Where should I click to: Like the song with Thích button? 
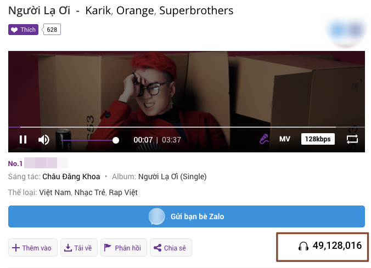click(x=23, y=30)
